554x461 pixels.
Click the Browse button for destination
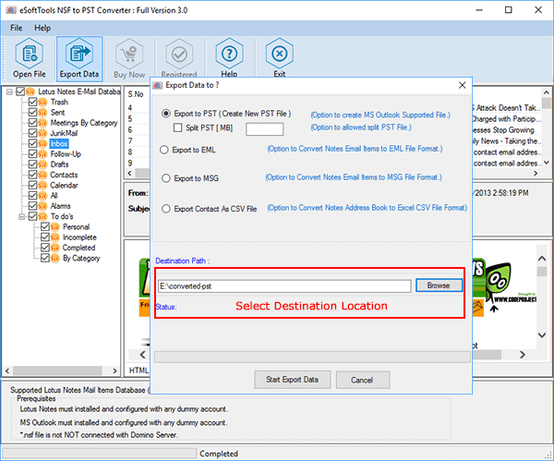(x=439, y=285)
